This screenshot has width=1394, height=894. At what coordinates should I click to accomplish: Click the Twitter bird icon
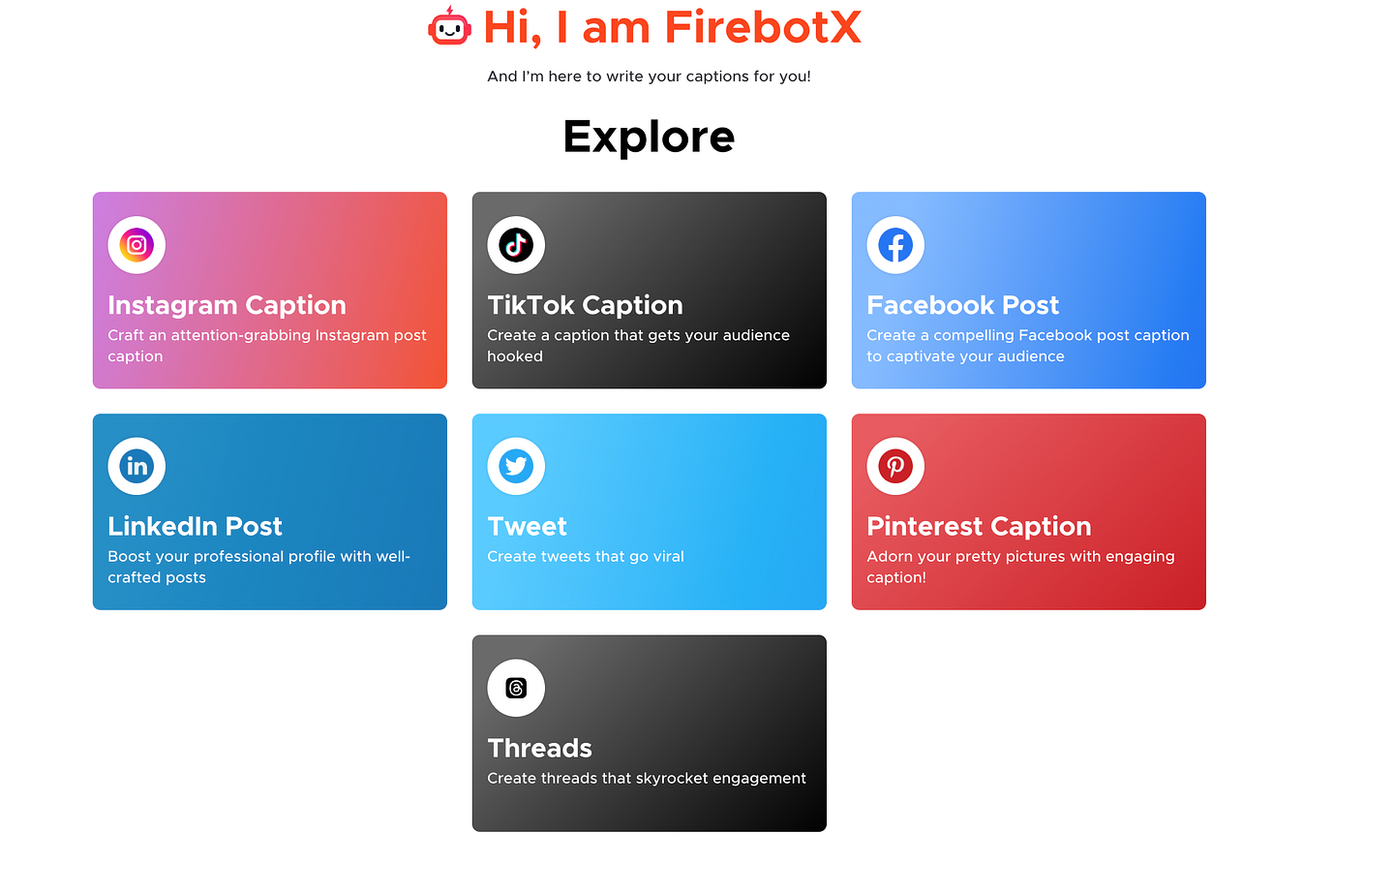point(516,466)
